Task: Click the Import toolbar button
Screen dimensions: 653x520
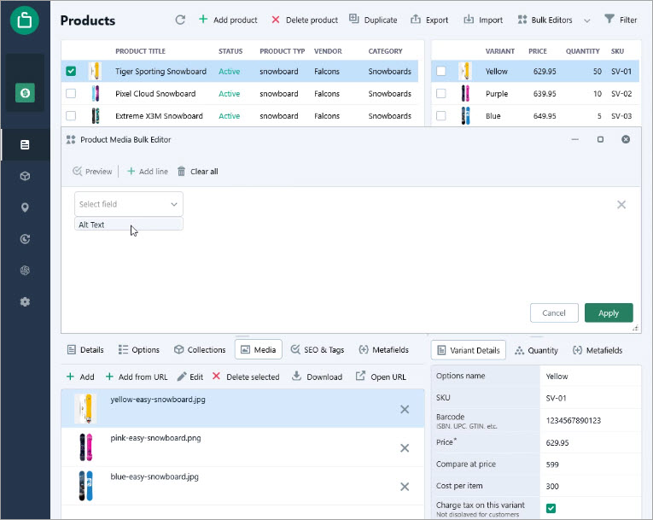Action: click(x=483, y=20)
